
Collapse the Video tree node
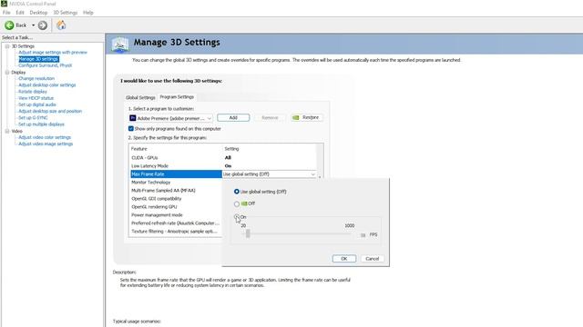tap(7, 131)
